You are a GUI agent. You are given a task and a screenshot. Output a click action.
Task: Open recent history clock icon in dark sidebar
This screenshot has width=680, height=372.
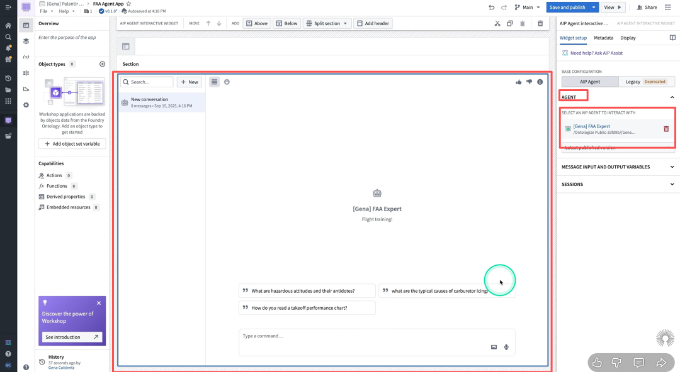pos(8,79)
